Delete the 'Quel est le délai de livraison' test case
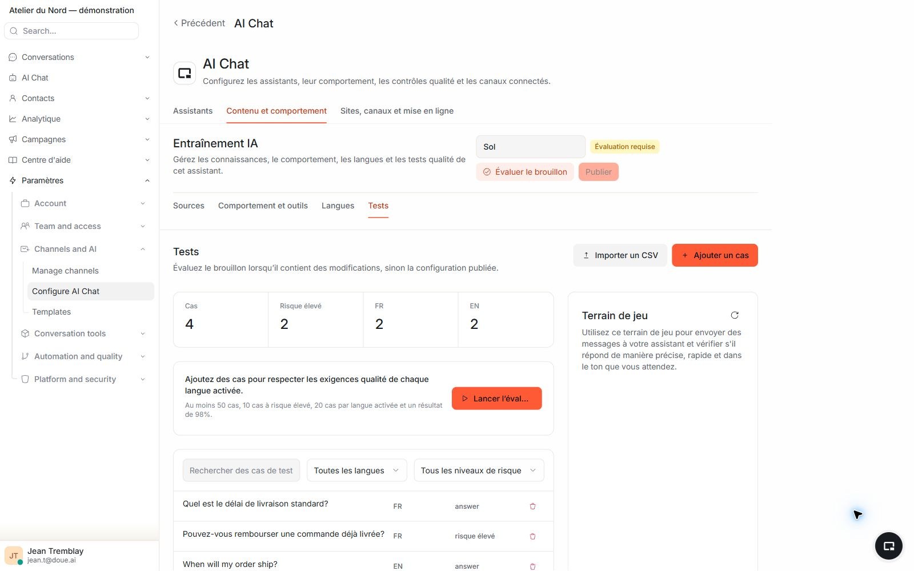Image resolution: width=914 pixels, height=571 pixels. pyautogui.click(x=532, y=506)
